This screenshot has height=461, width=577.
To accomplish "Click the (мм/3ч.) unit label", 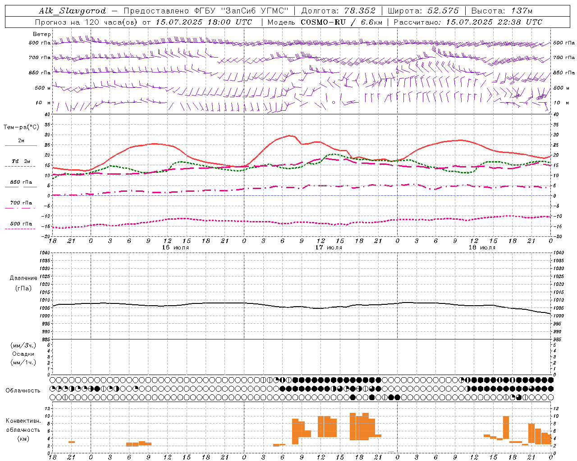I will pyautogui.click(x=23, y=345).
